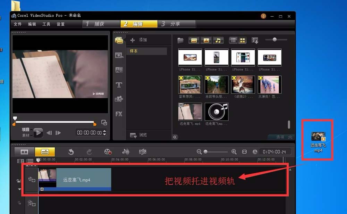Toggle thumbnail view in media library
Viewport: 347px width, 214px height.
(x=242, y=40)
